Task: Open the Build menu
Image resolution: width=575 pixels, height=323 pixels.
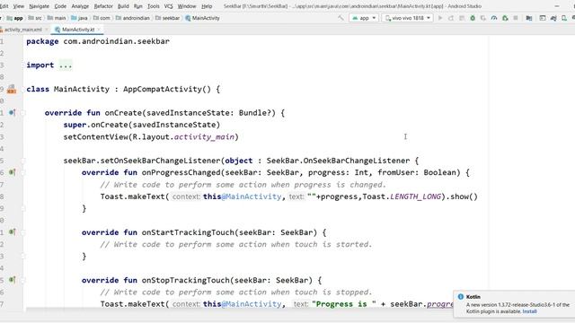Action: pos(123,6)
